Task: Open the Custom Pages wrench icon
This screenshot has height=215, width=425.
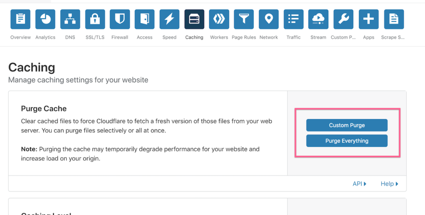Action: [x=343, y=19]
